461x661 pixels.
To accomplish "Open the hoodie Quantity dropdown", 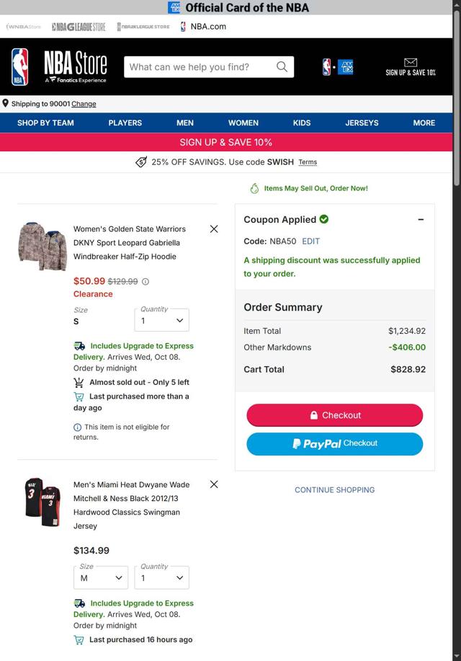I will 162,321.
